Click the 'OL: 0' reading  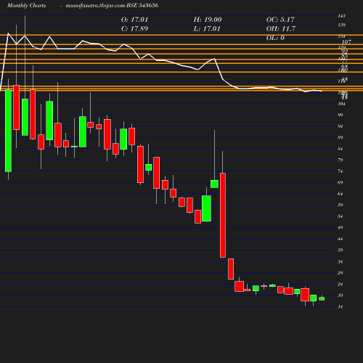275,38
